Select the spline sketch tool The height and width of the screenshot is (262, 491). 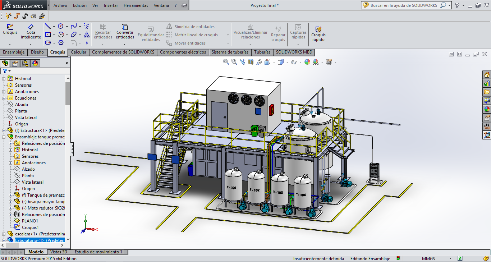73,26
